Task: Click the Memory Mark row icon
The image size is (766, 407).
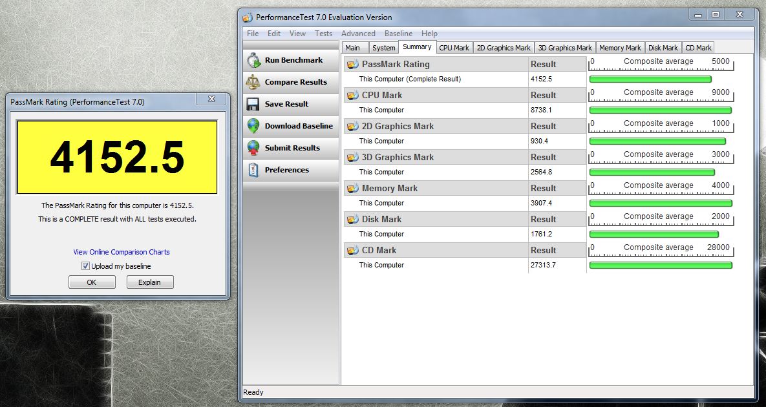Action: click(x=352, y=189)
